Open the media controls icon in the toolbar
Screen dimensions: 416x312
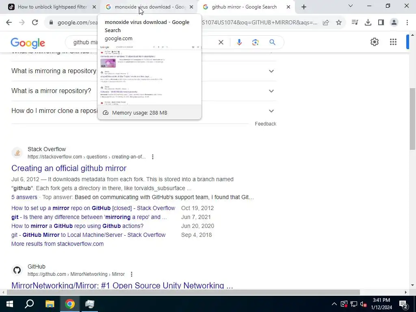pos(355,23)
